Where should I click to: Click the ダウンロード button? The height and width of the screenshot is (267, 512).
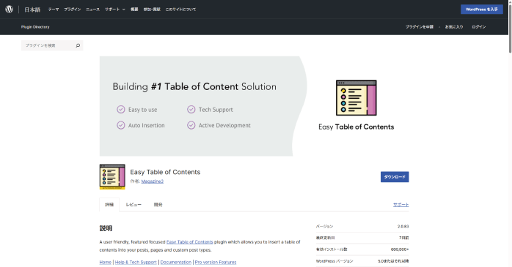coord(395,177)
